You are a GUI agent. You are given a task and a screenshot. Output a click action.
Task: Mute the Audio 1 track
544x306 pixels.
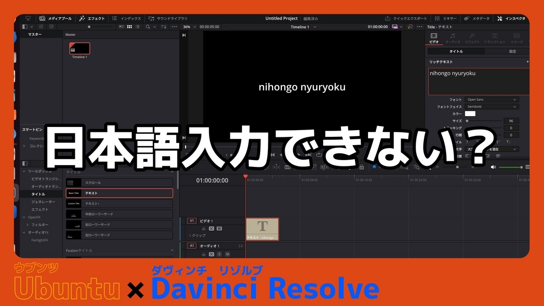pyautogui.click(x=228, y=254)
